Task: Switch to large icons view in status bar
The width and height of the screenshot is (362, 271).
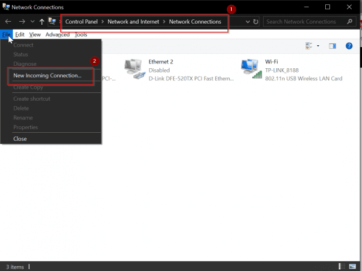Action: point(354,266)
